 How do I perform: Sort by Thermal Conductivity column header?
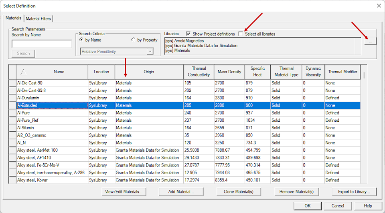199,72
